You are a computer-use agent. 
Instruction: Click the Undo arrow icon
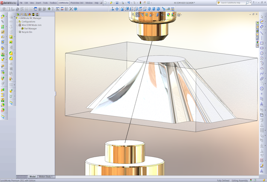(129, 3)
